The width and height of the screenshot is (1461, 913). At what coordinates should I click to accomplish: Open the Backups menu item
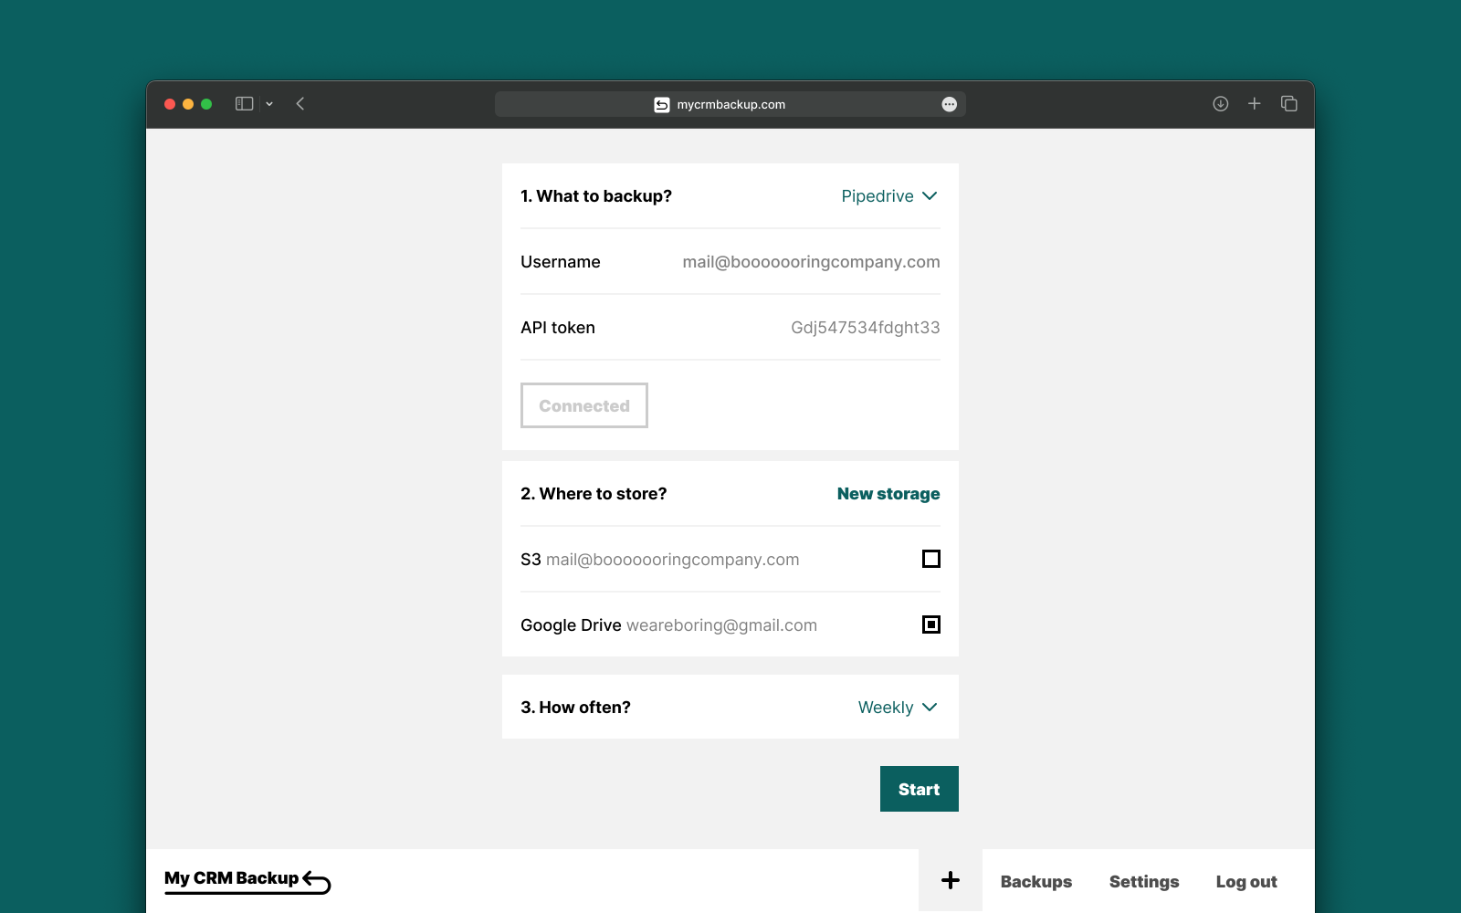(1036, 882)
